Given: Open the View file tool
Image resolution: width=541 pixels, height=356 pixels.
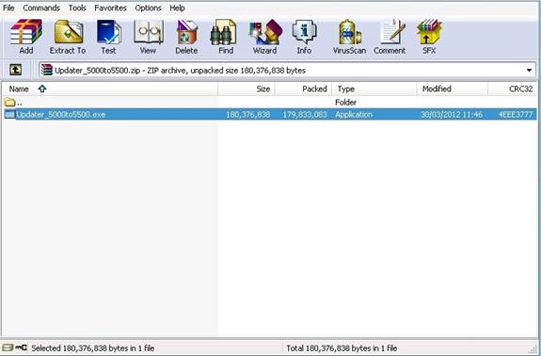Looking at the screenshot, I should (148, 37).
